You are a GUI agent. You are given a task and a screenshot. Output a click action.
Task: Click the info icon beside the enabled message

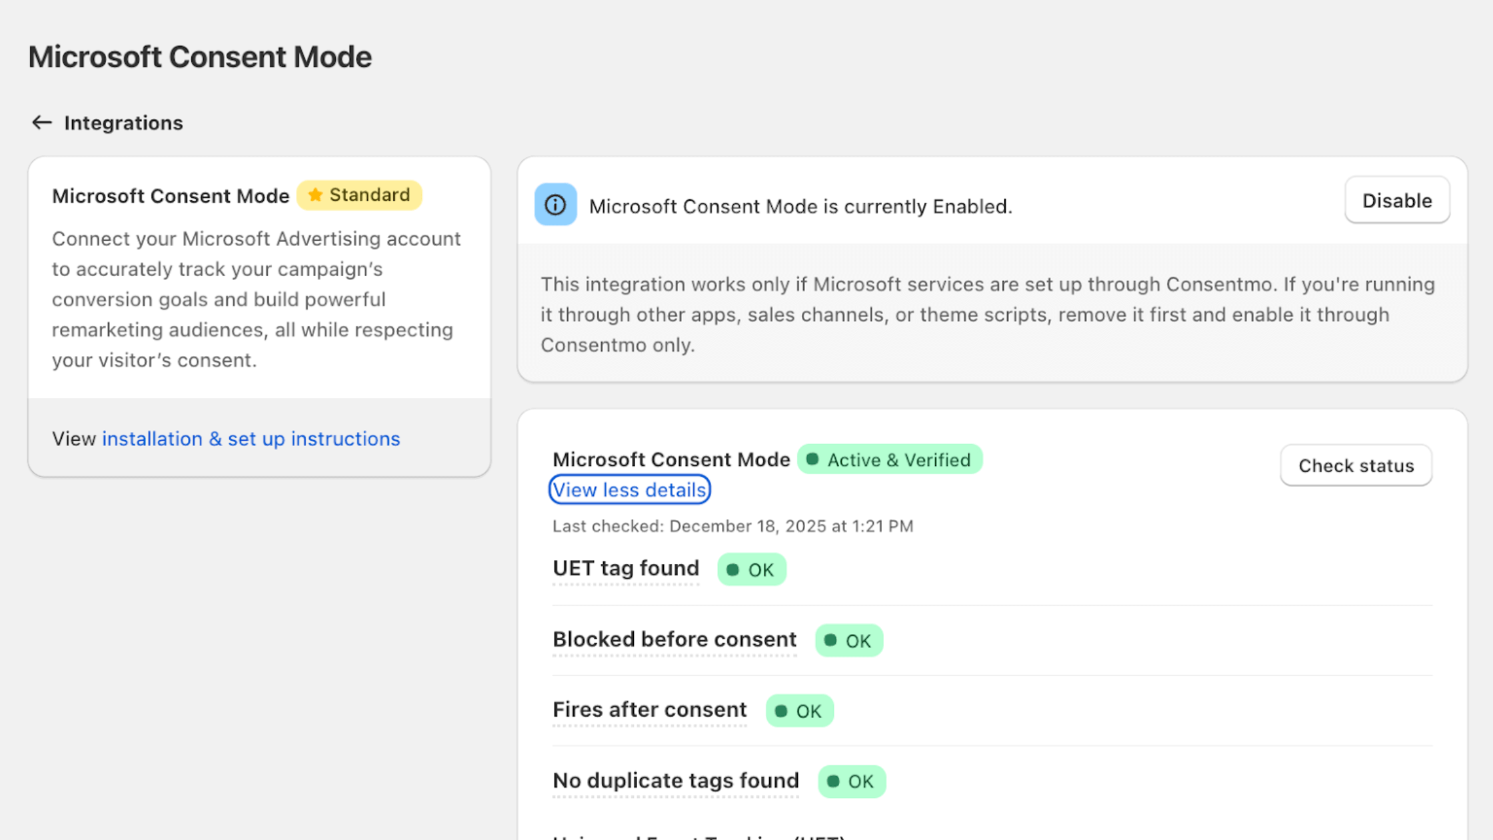(x=555, y=205)
